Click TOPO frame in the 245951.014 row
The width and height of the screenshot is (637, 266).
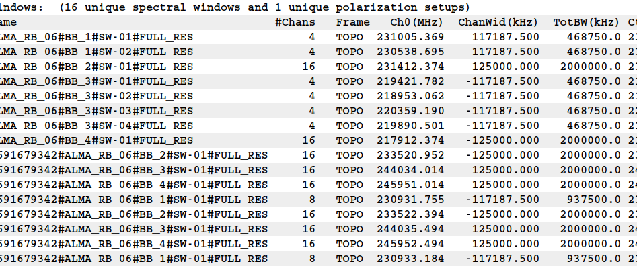tap(349, 185)
